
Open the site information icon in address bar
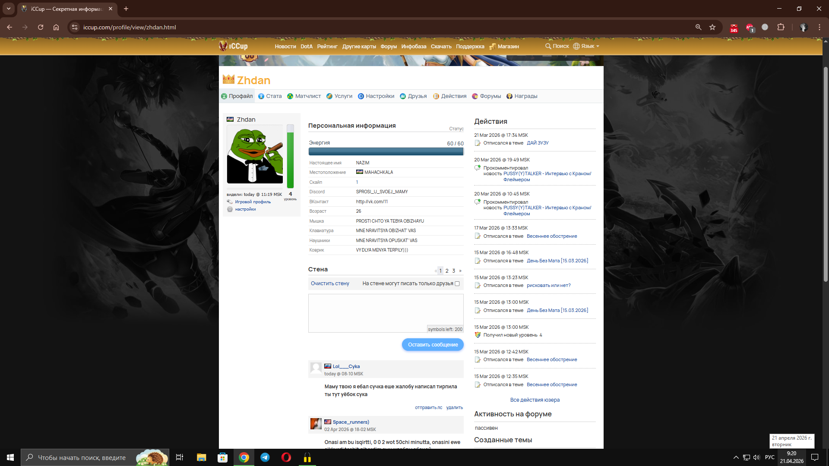coord(75,27)
